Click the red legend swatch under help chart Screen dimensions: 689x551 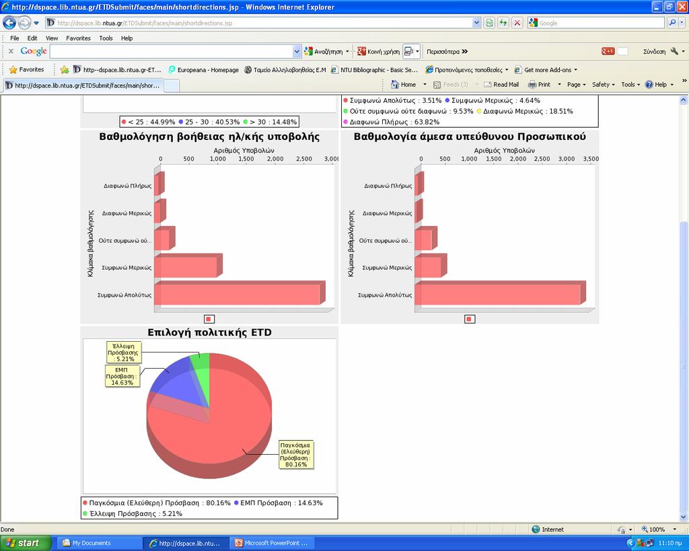(209, 319)
